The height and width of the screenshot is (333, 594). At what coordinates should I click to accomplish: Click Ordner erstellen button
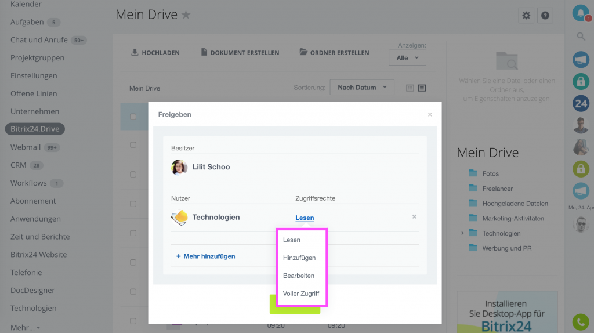(335, 53)
